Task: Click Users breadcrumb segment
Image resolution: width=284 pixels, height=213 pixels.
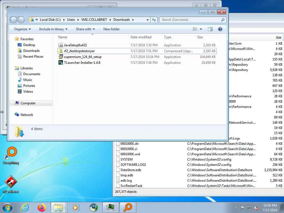Action: tap(71, 20)
